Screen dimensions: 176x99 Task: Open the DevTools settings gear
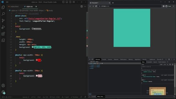pos(169,59)
